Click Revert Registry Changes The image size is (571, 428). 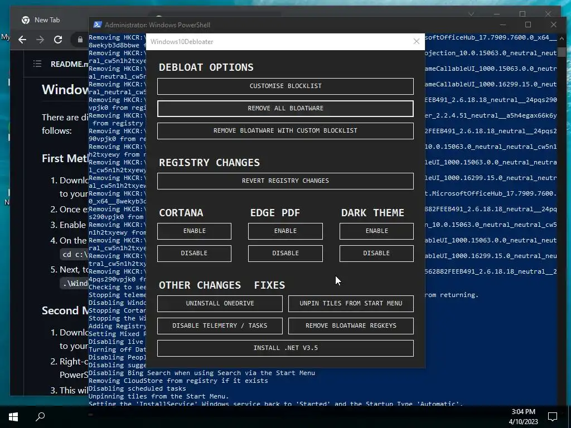285,181
